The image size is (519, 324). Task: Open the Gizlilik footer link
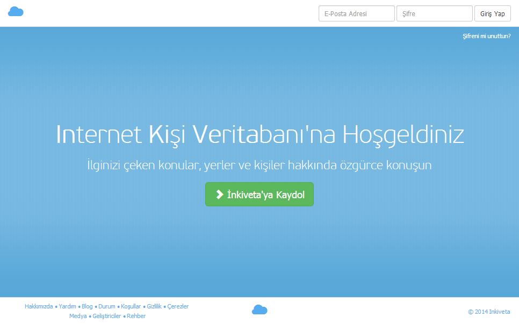(x=154, y=306)
